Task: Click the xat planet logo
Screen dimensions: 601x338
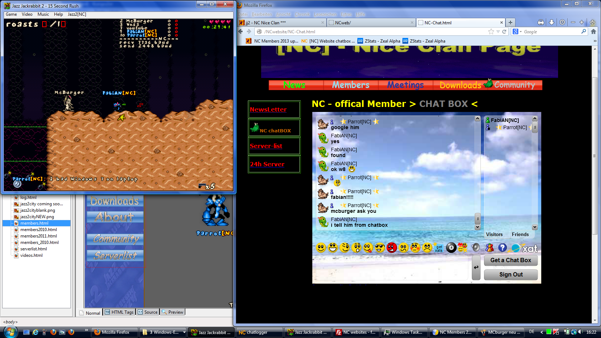Action: pyautogui.click(x=516, y=248)
